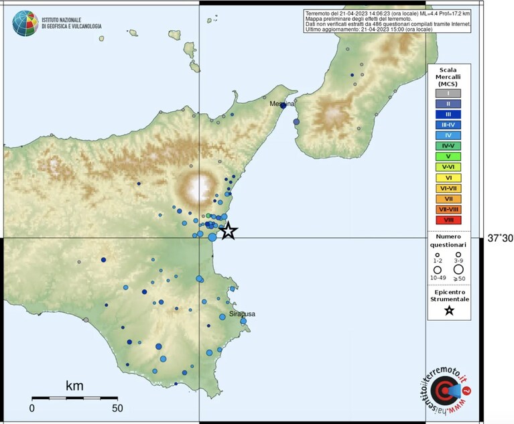Select the red VIII Mercalli swatch
Image resolution: width=514 pixels, height=424 pixels.
(x=448, y=220)
